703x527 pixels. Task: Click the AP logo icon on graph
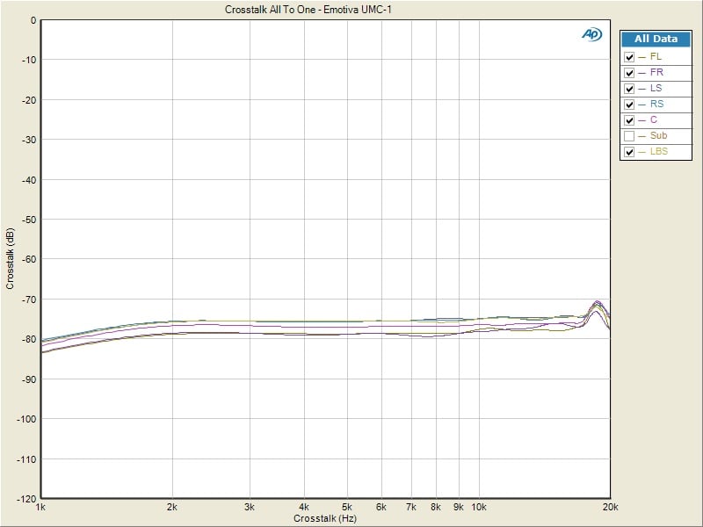click(591, 34)
